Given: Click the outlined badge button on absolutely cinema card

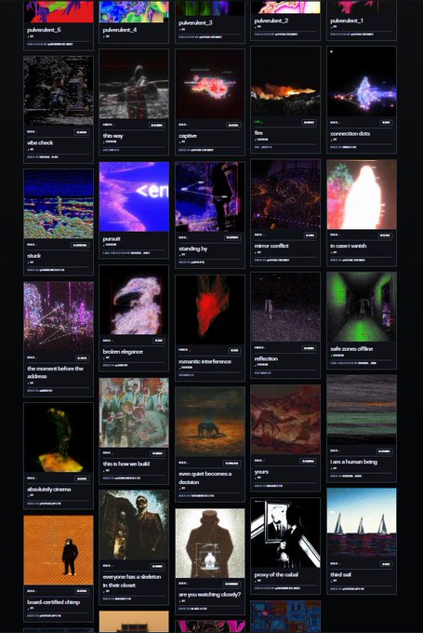Looking at the screenshot, I should tap(82, 478).
